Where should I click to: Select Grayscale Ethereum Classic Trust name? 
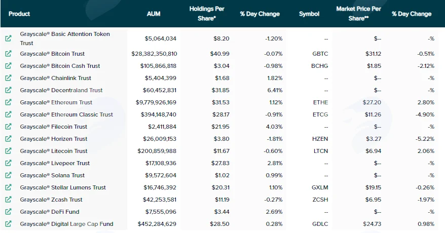(66, 114)
